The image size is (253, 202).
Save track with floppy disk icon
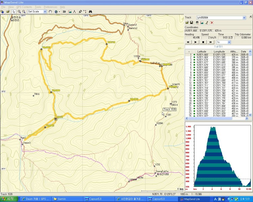coord(192,23)
